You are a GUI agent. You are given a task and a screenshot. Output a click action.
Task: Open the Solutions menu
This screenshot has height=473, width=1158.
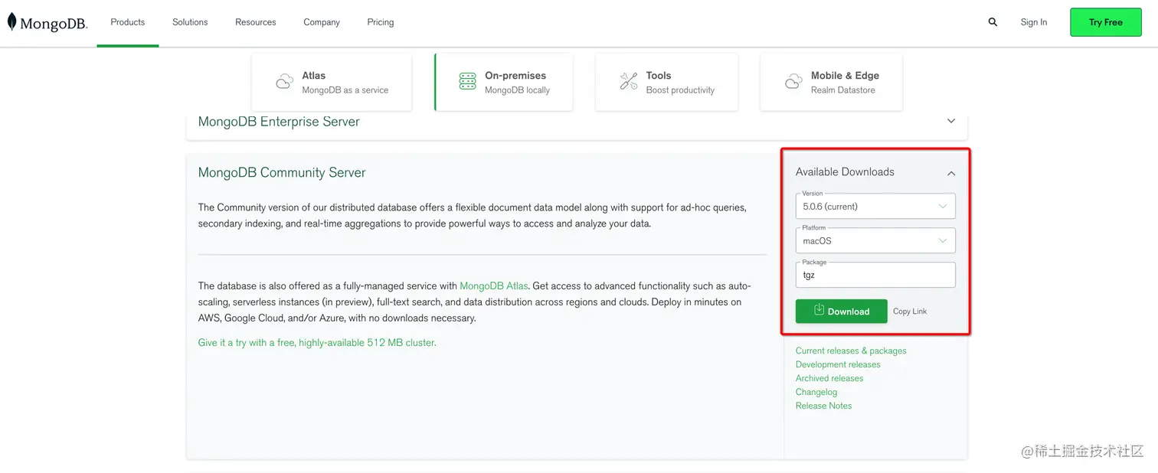[190, 22]
